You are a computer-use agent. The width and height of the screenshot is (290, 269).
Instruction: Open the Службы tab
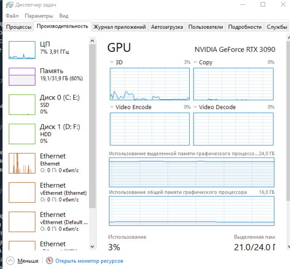[x=277, y=27]
